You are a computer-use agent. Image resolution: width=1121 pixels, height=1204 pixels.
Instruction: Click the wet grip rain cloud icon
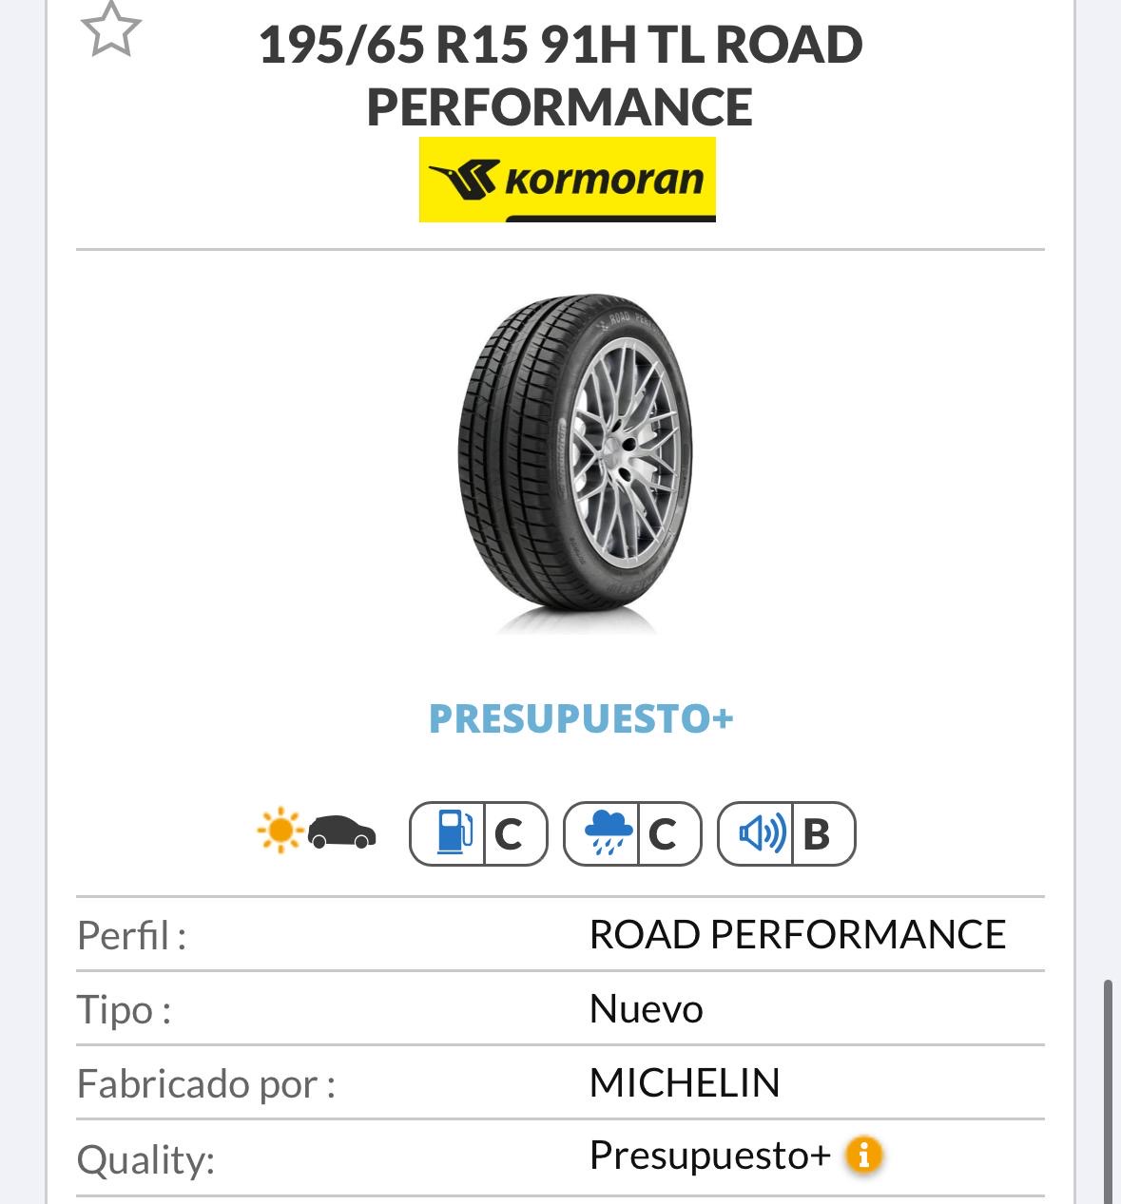[607, 833]
